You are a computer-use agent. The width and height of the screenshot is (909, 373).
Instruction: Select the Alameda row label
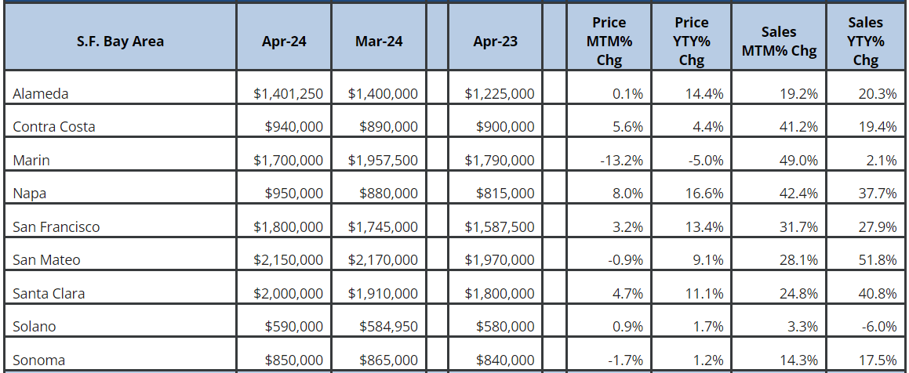pyautogui.click(x=41, y=93)
